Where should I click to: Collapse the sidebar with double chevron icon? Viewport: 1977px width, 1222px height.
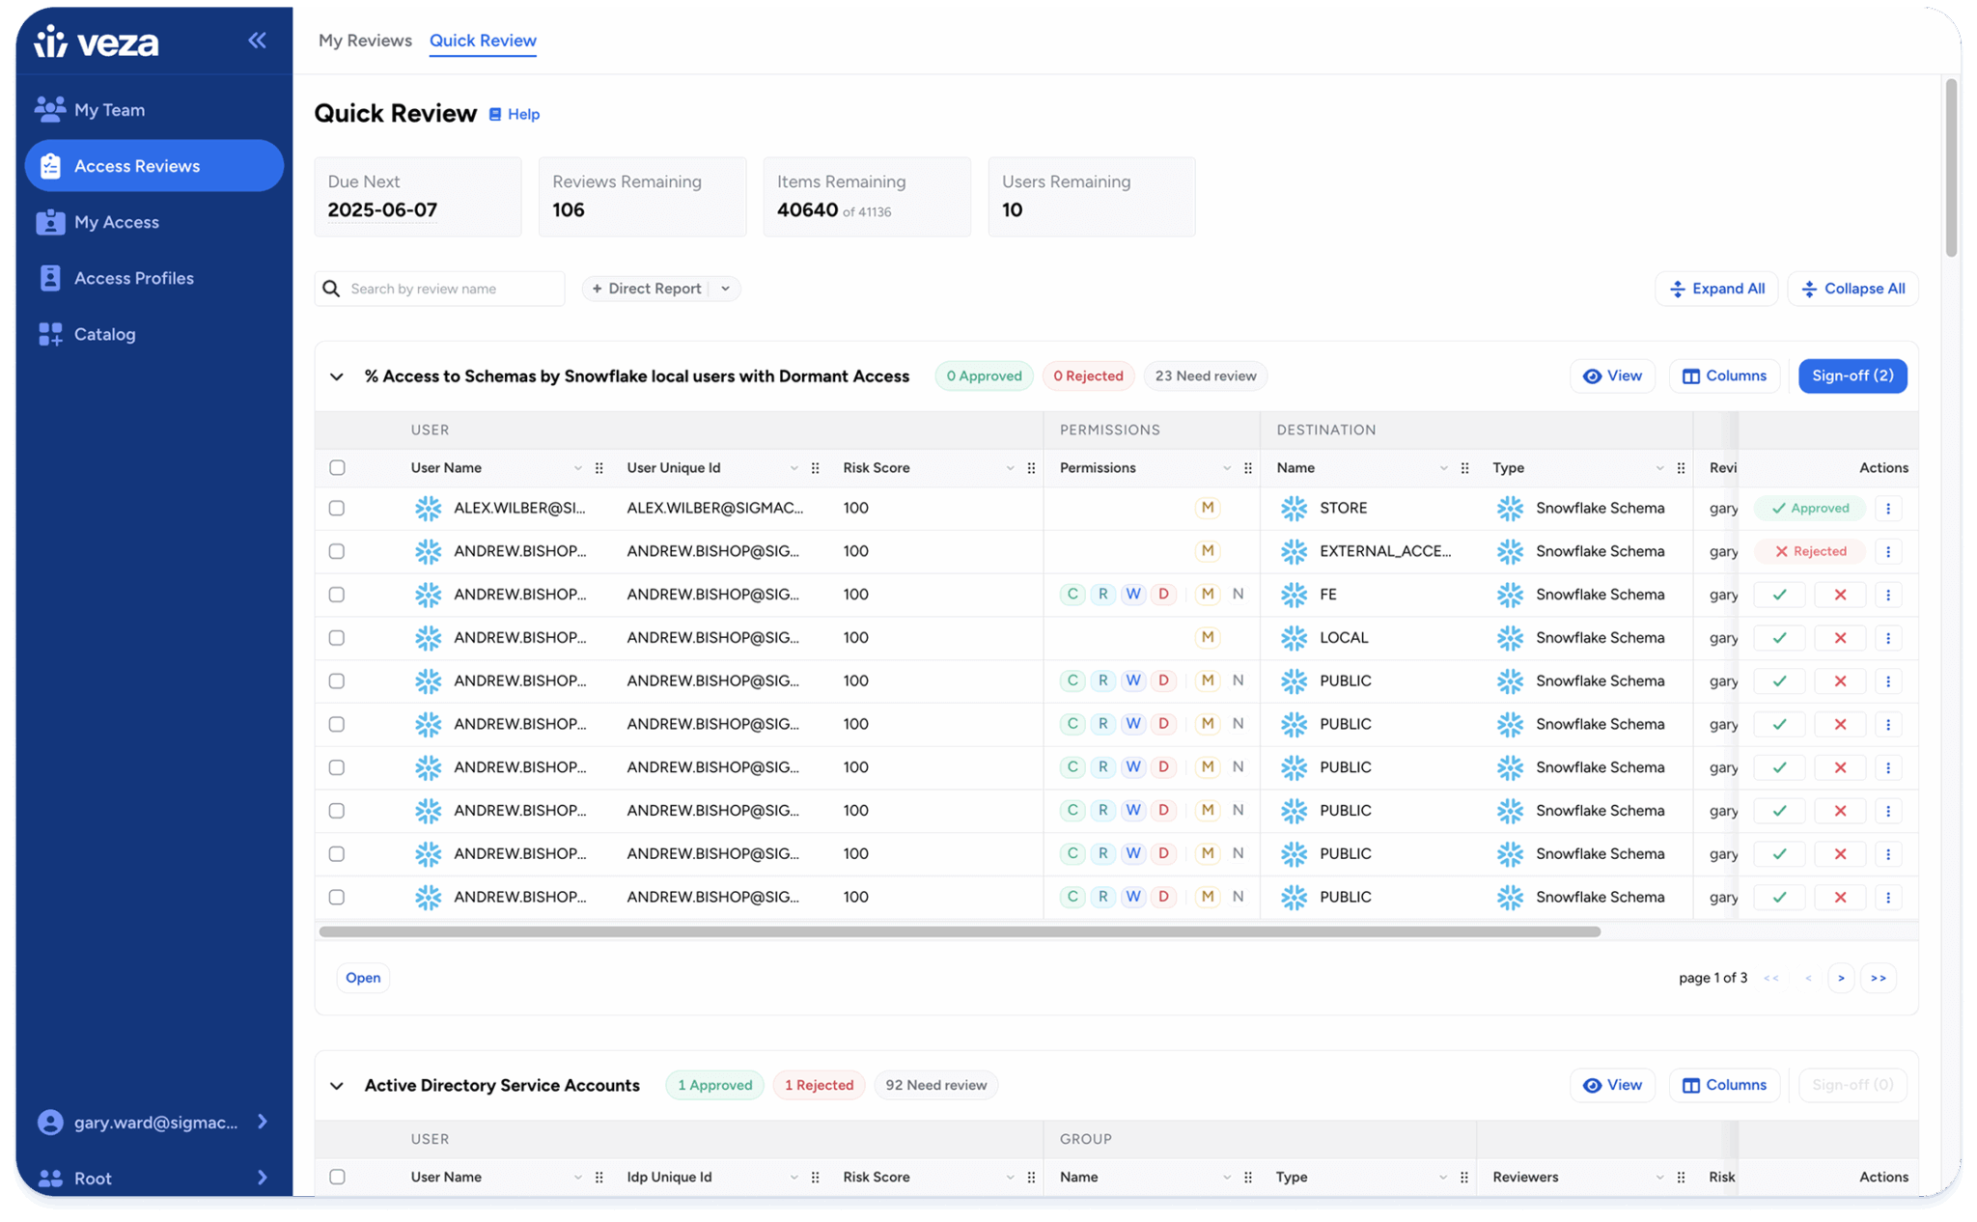(257, 41)
